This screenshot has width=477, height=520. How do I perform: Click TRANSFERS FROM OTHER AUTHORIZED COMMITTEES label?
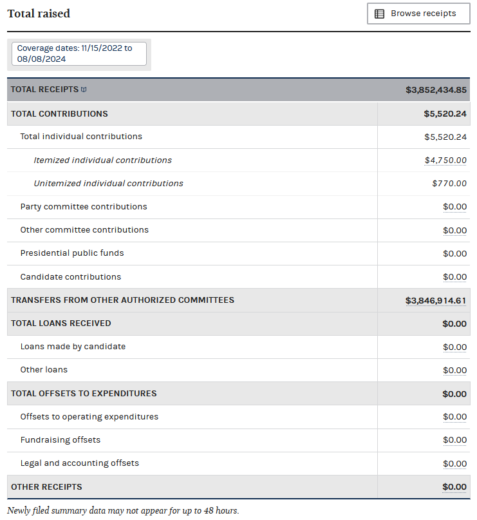click(122, 300)
